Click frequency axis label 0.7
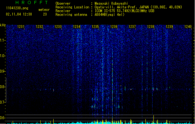 2,102
